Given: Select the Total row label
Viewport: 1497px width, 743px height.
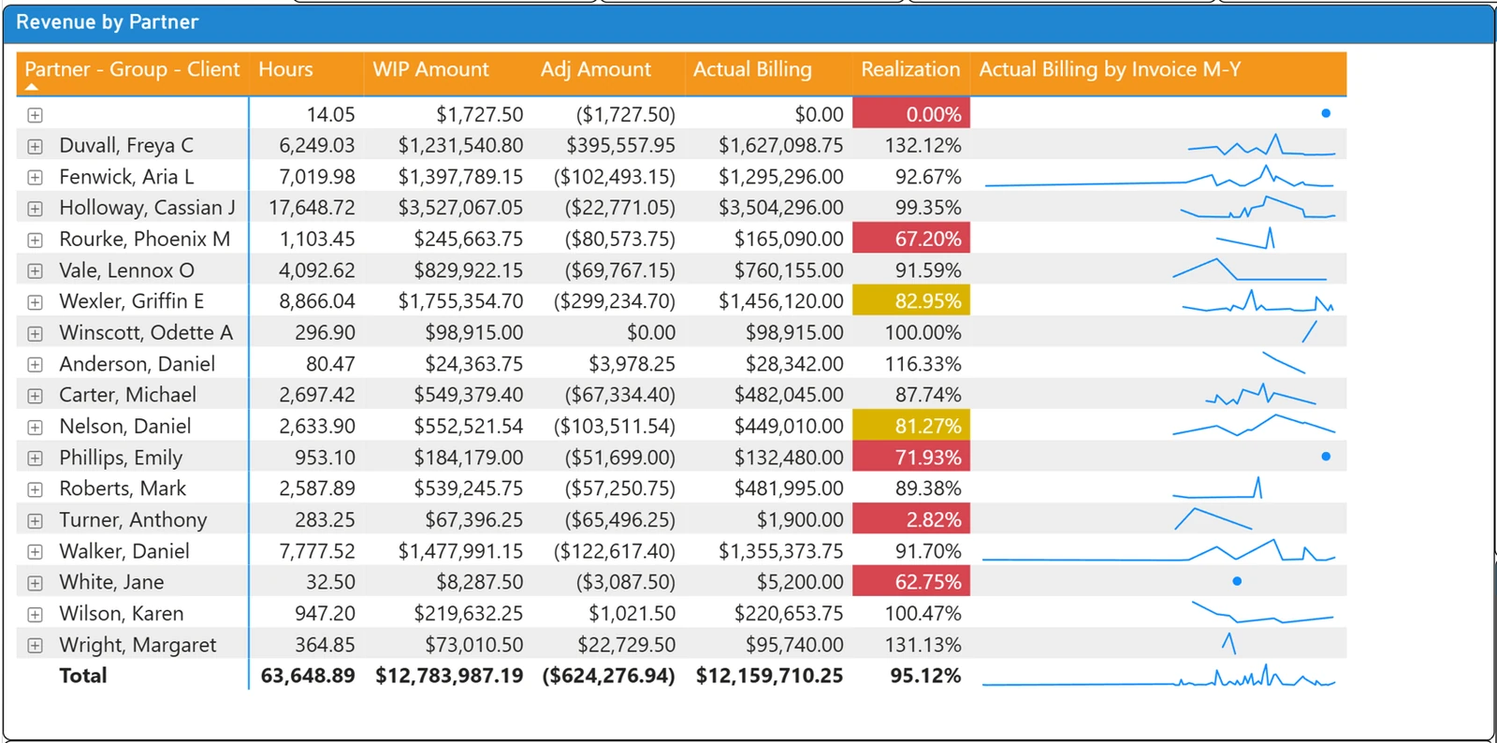Looking at the screenshot, I should pos(83,676).
